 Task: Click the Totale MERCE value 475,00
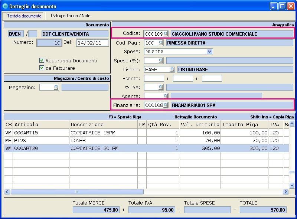pyautogui.click(x=96, y=210)
